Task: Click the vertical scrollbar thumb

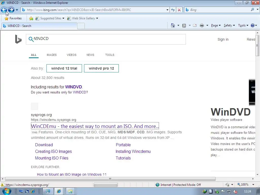Action: click(x=257, y=46)
